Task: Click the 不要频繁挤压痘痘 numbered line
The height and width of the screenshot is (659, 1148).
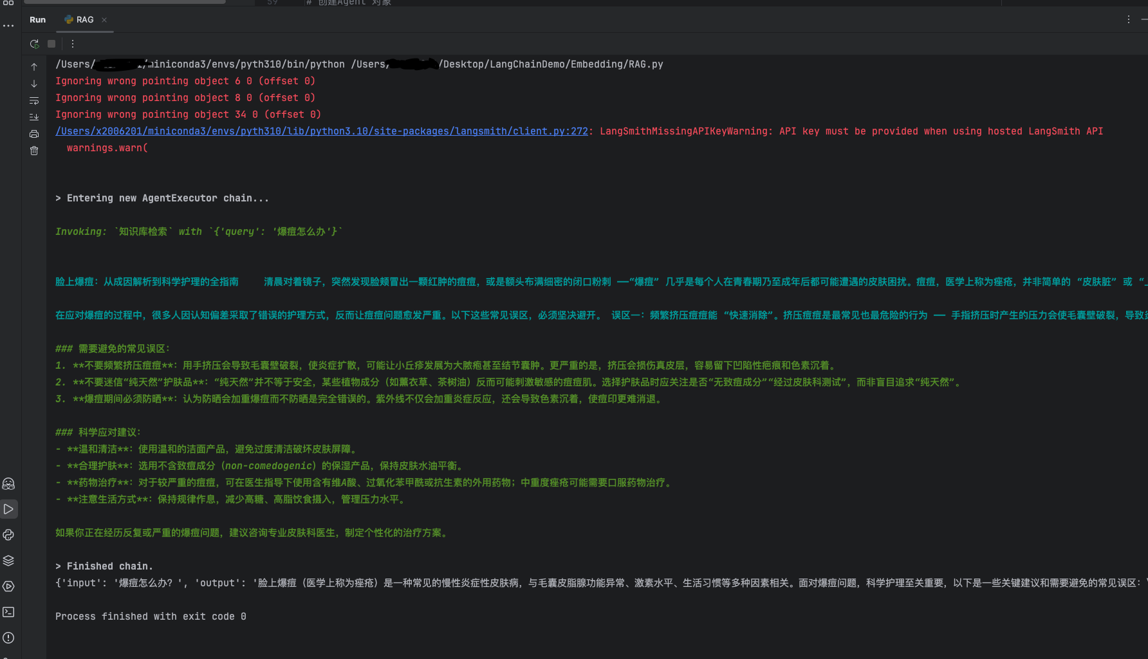Action: click(447, 366)
